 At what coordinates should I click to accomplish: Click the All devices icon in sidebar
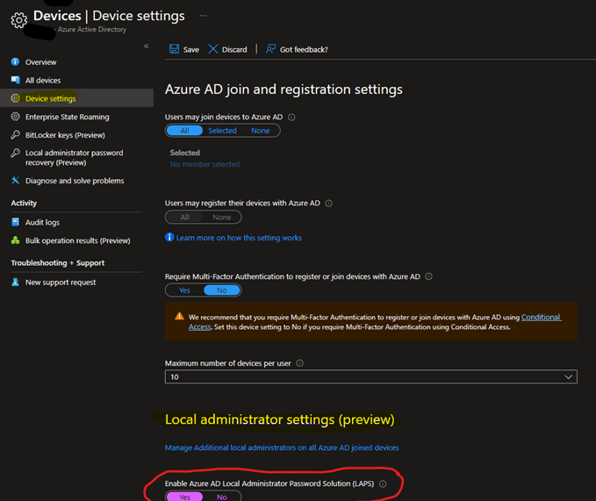15,80
